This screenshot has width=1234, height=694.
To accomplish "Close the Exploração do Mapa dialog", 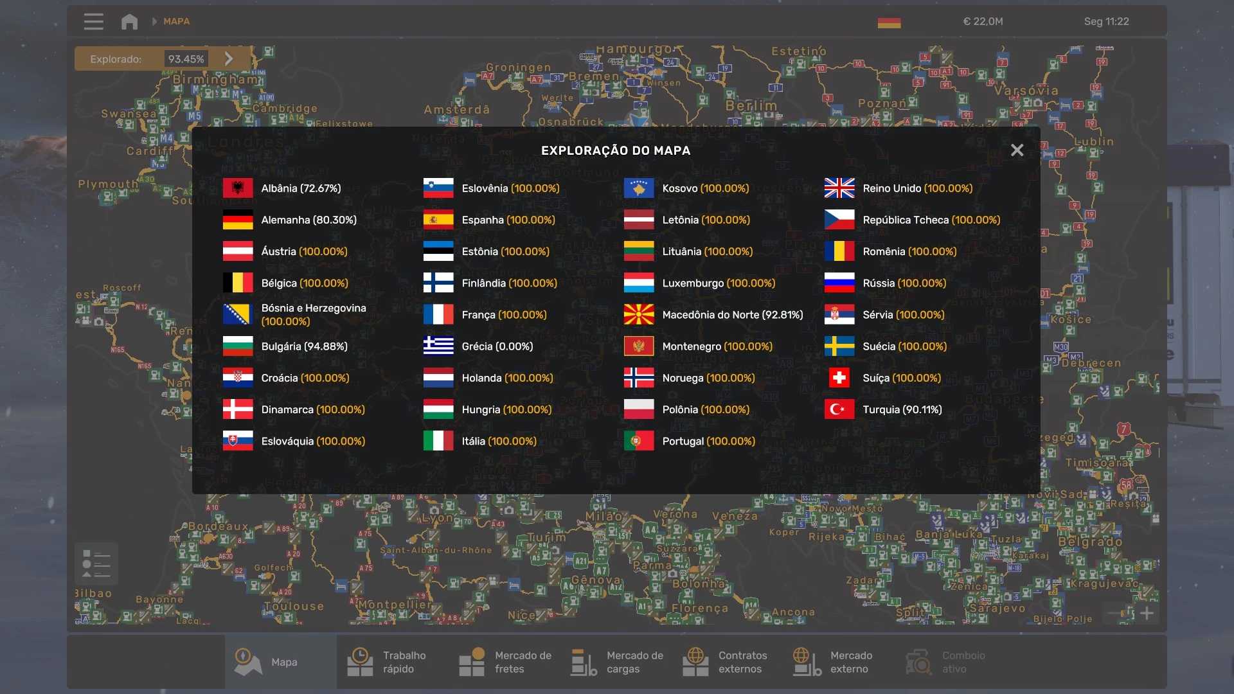I will (x=1017, y=150).
